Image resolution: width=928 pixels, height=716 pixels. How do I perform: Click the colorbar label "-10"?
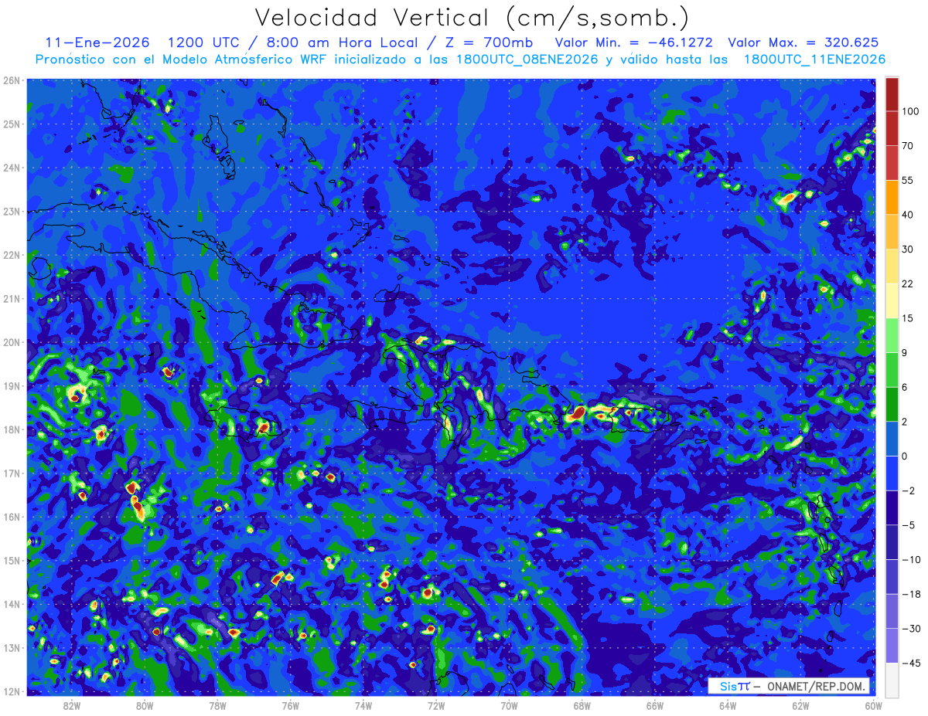click(910, 559)
